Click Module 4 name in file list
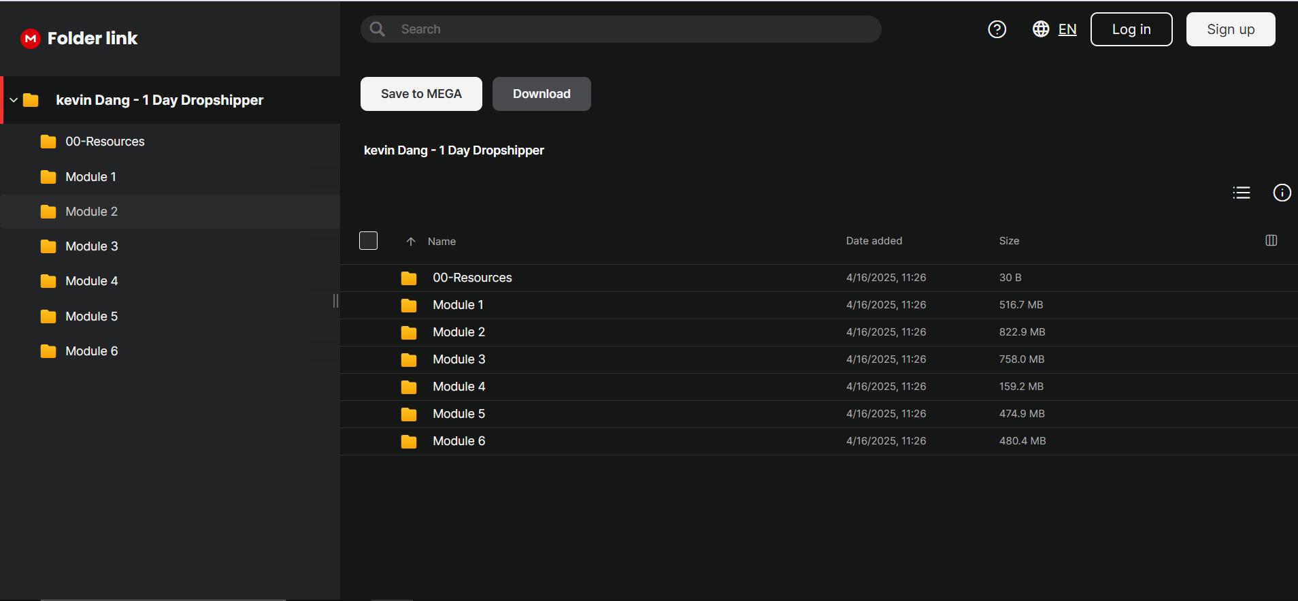The width and height of the screenshot is (1298, 601). tap(459, 387)
